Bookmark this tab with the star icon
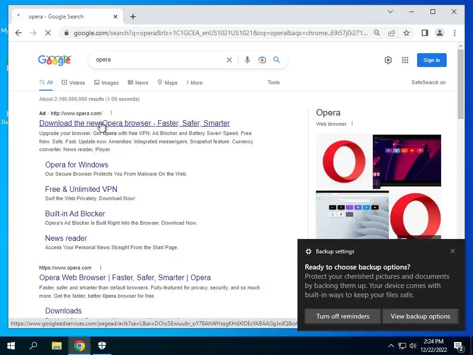The width and height of the screenshot is (473, 355). click(406, 33)
